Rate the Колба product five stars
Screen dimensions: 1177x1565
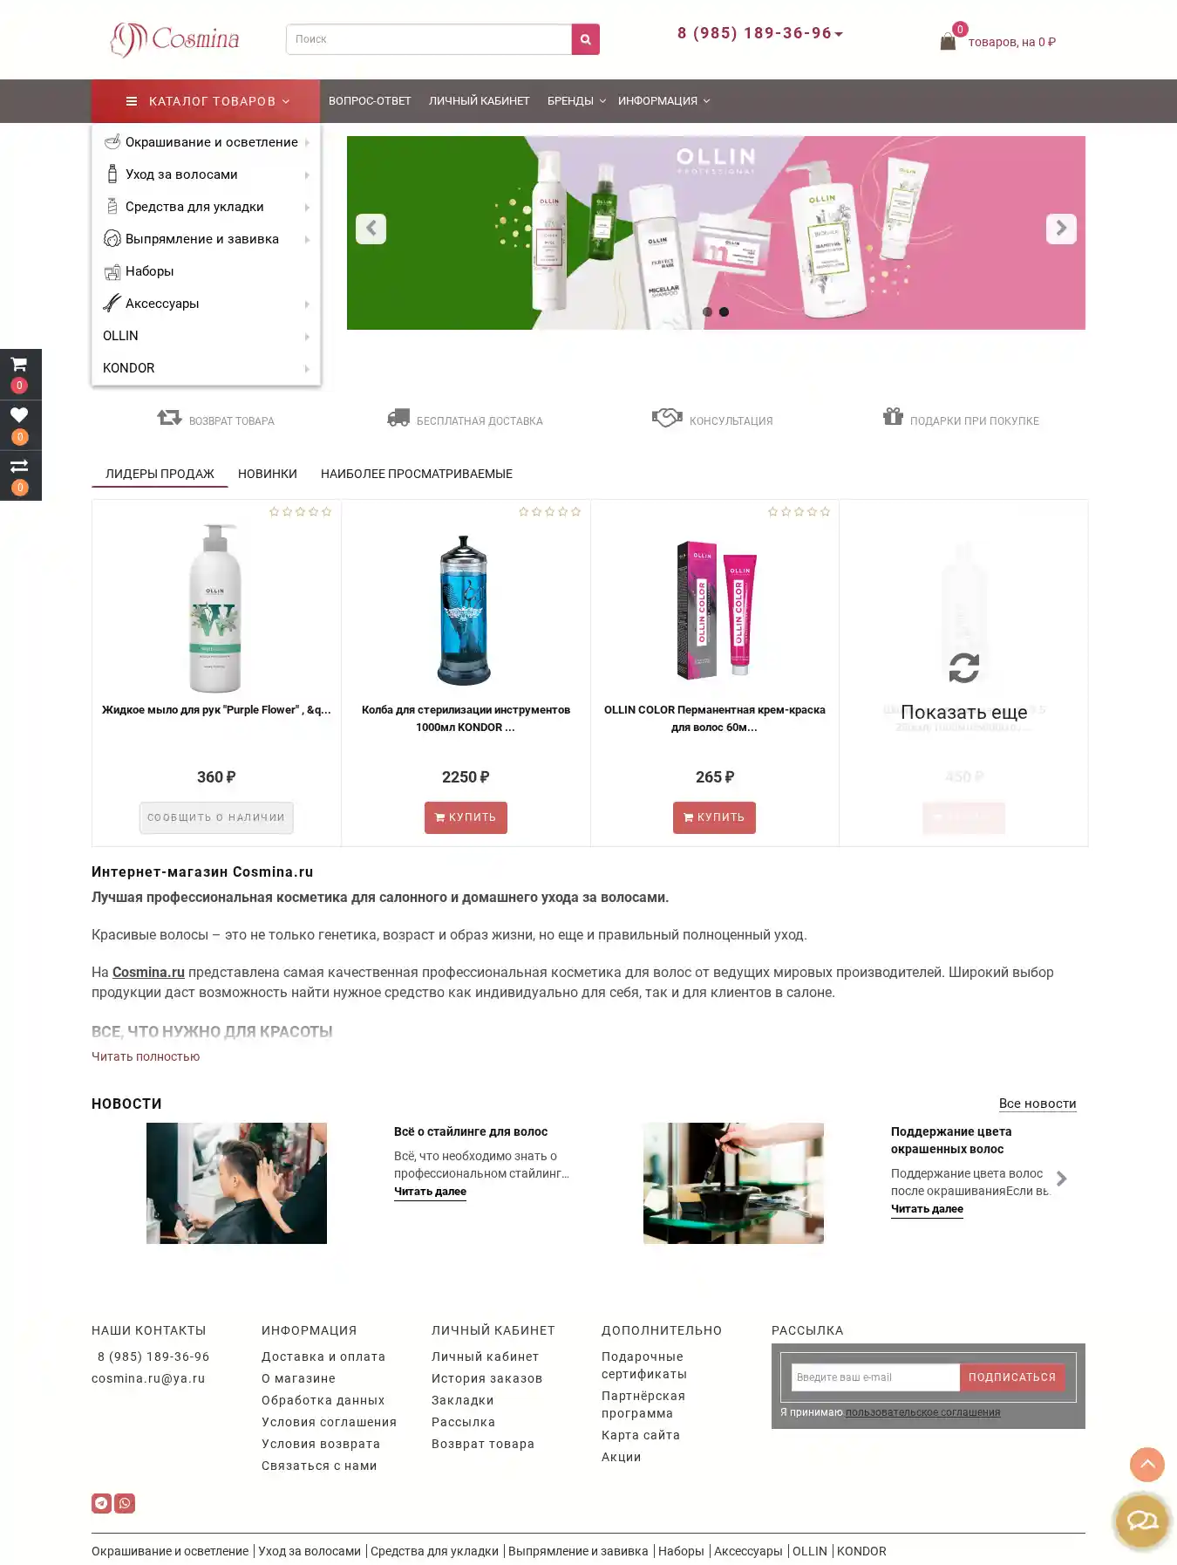tap(575, 511)
